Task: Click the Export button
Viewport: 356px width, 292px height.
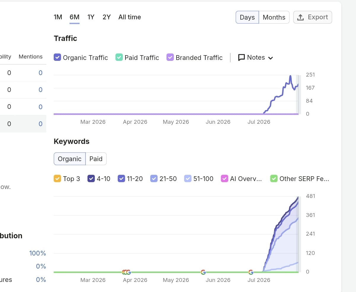Action: pos(313,17)
